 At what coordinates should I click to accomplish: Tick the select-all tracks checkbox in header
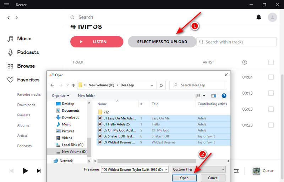(x=271, y=62)
